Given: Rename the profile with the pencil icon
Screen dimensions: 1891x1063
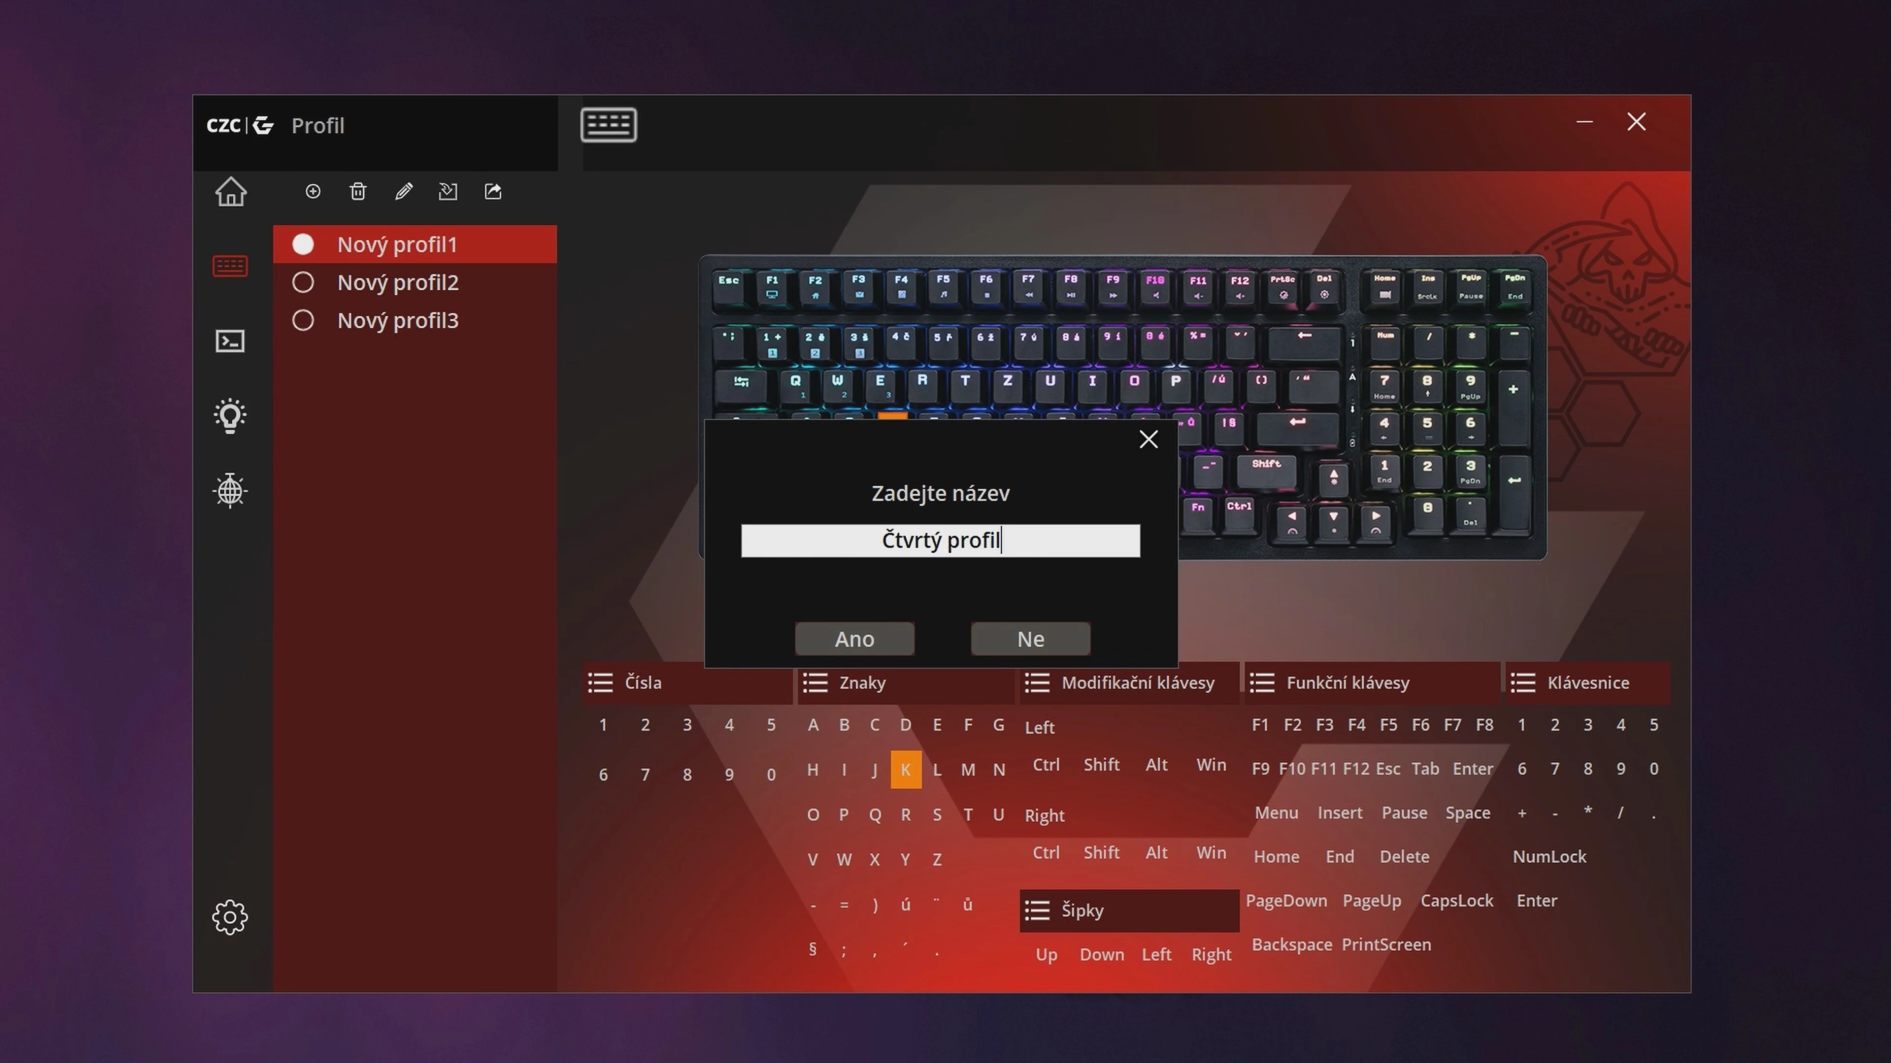Looking at the screenshot, I should pos(403,191).
